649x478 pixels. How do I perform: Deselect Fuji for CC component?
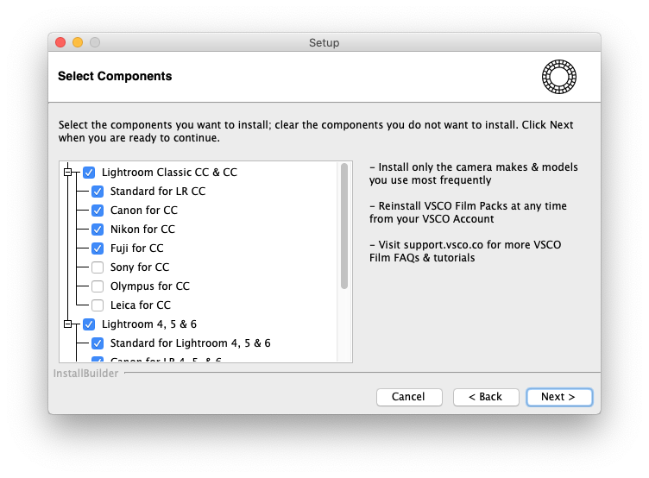[98, 248]
